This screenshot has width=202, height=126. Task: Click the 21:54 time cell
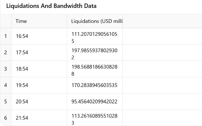point(39,118)
